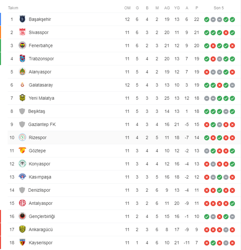The image size is (241, 250).
Task: Click the Fenerbahçe club crest
Action: point(22,46)
